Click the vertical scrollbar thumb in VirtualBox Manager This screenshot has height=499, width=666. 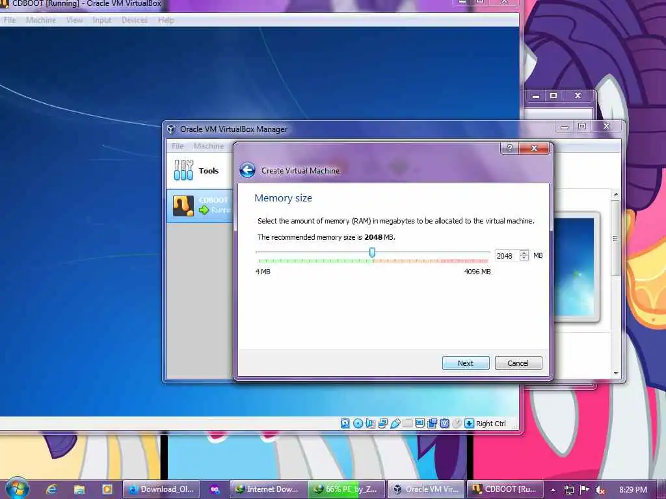[615, 238]
